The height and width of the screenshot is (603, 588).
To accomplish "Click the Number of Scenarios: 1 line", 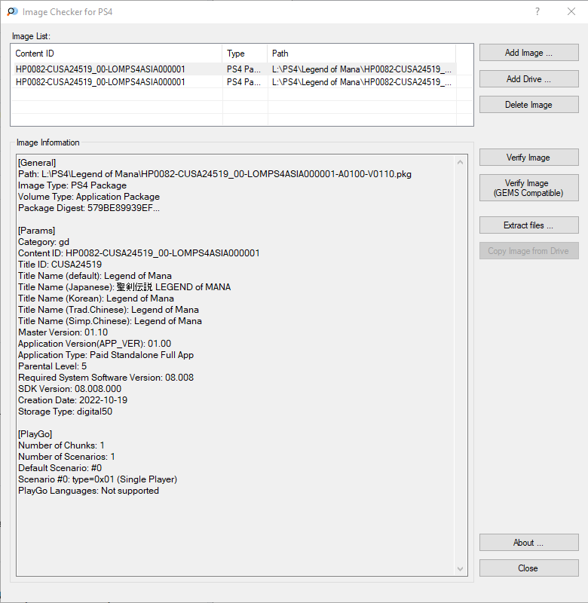I will tap(66, 457).
